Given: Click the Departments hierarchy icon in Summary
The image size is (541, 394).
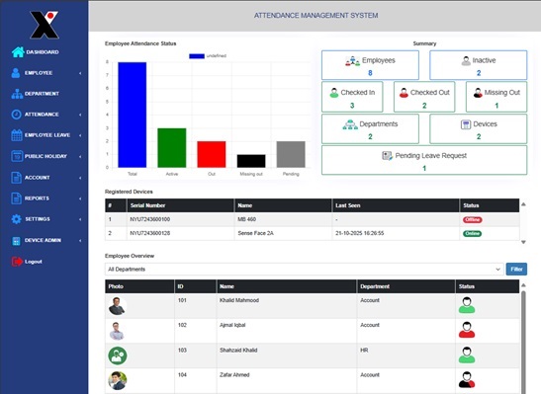Looking at the screenshot, I should 350,124.
